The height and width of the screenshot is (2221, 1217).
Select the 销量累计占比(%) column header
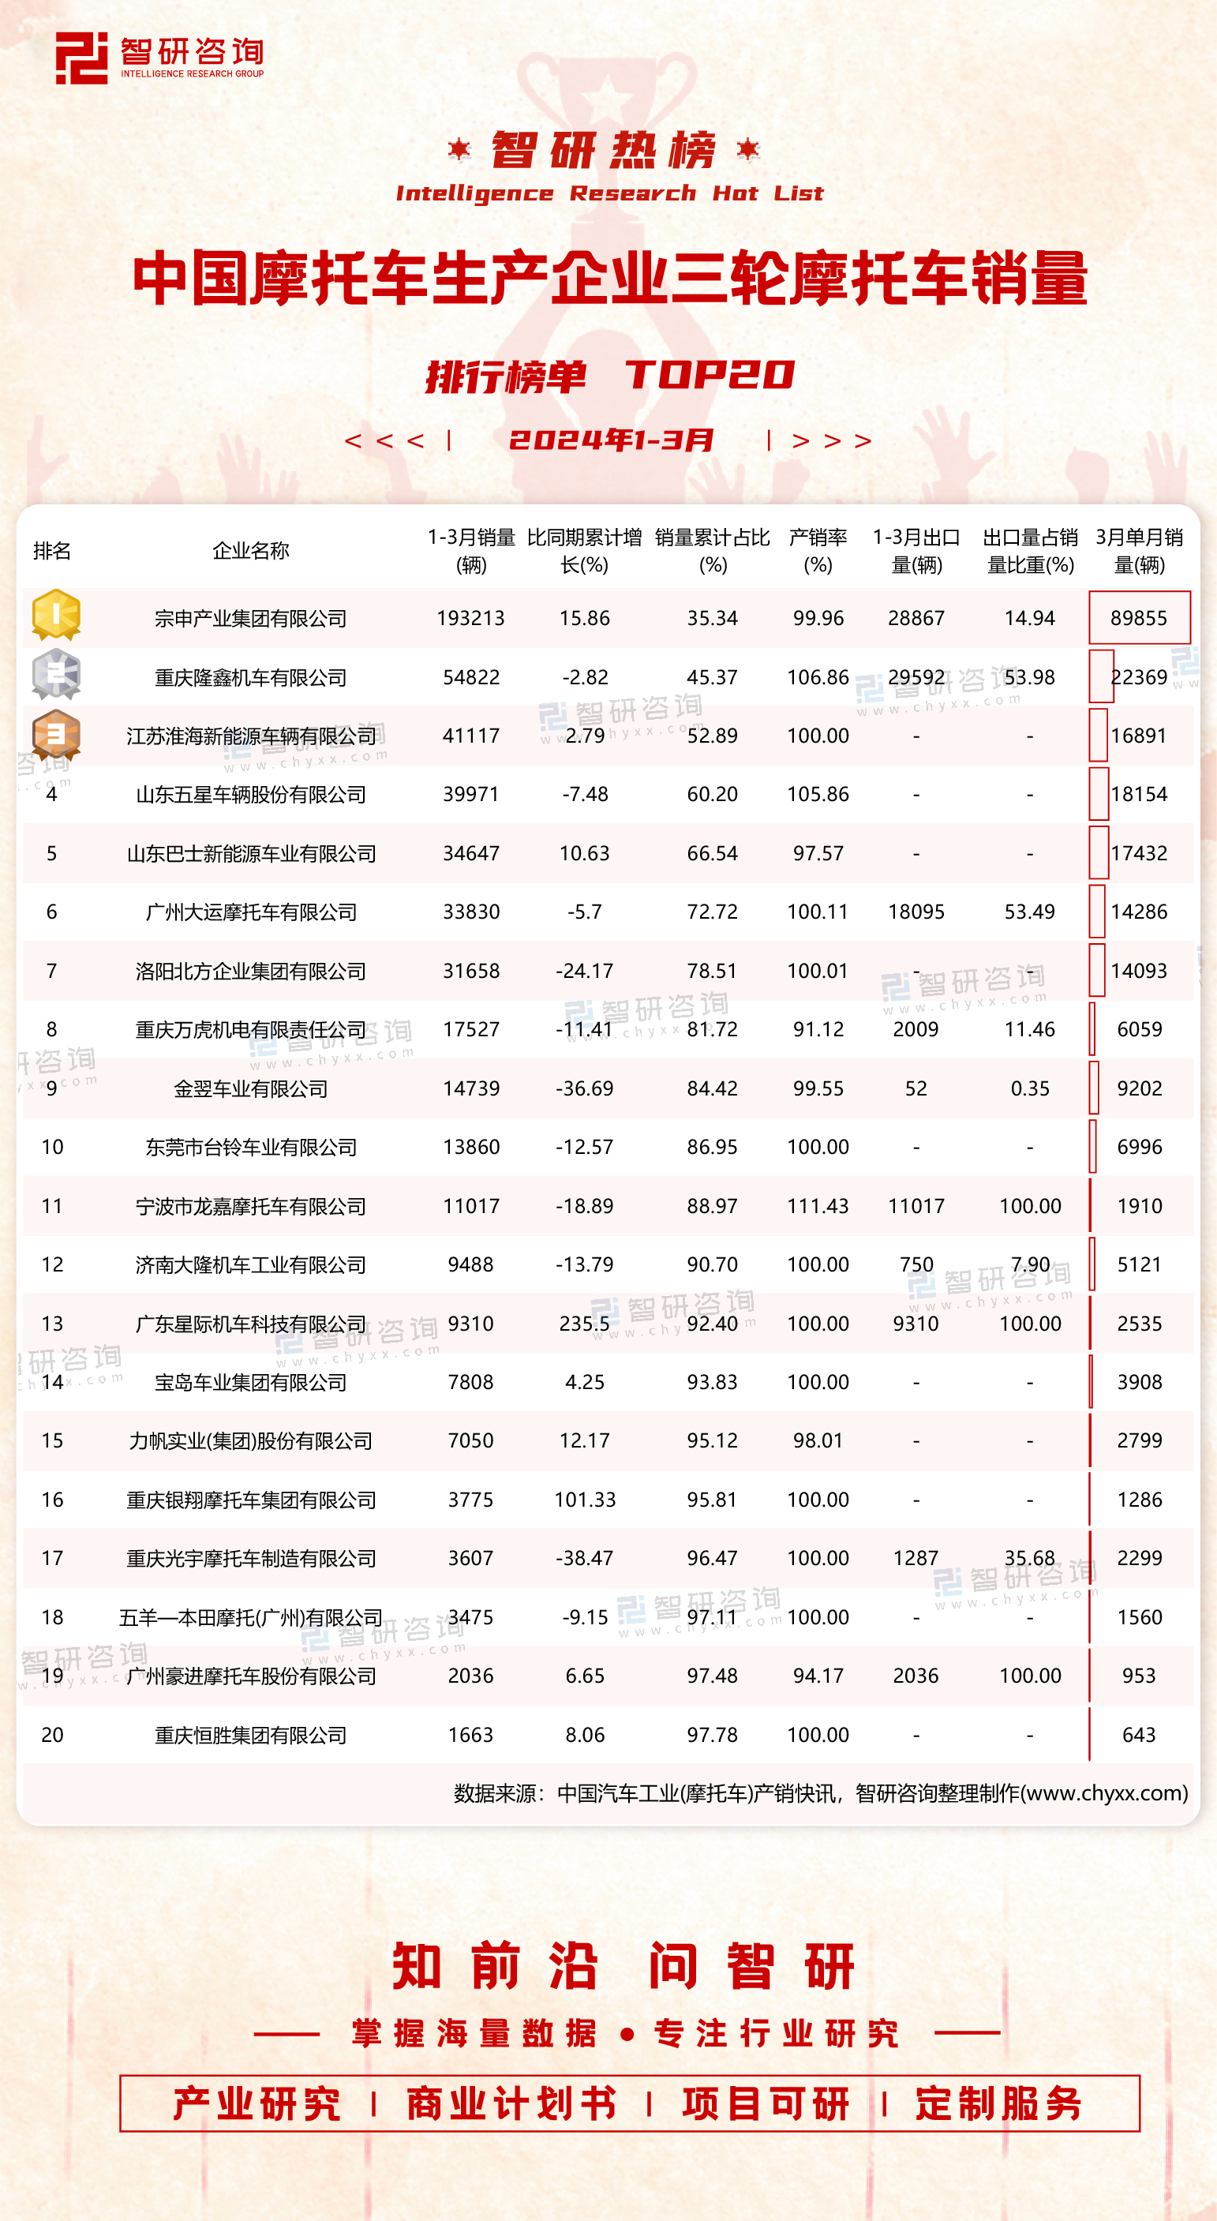coord(713,551)
